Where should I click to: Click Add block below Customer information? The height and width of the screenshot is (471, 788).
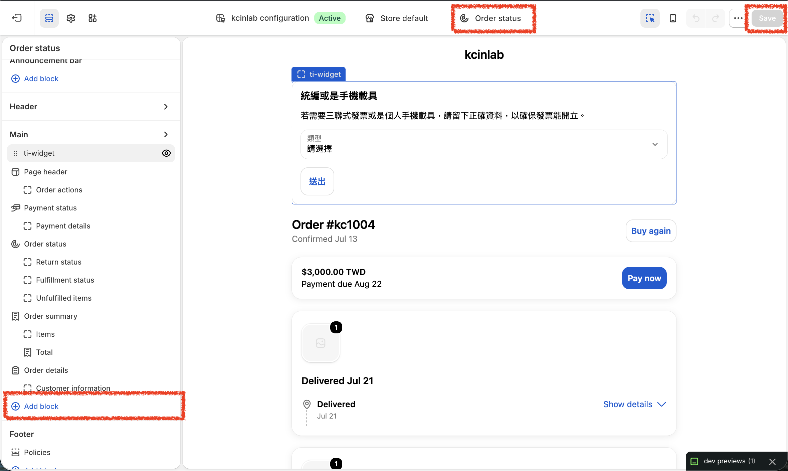pyautogui.click(x=35, y=406)
